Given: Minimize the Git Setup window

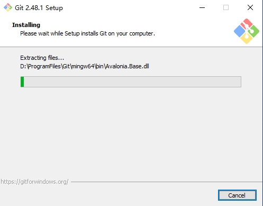Looking at the screenshot, I should click(x=202, y=7).
